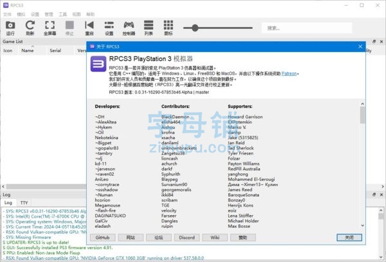The height and width of the screenshot is (262, 386).
Task: Click the 重启 restart toolbar icon
Action: tap(89, 28)
